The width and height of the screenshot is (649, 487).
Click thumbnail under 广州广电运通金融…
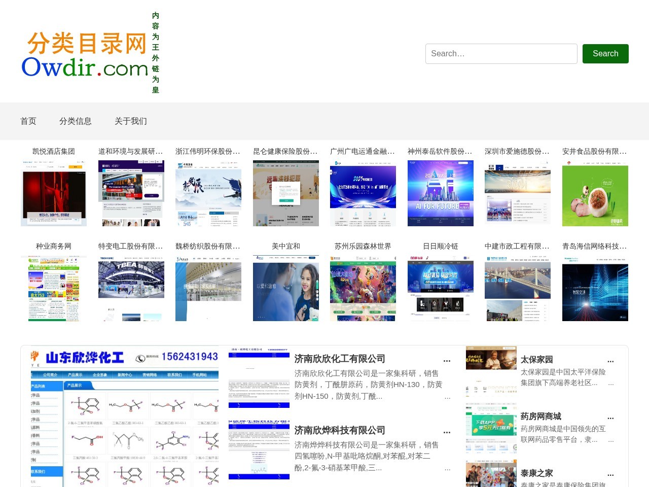click(x=363, y=193)
